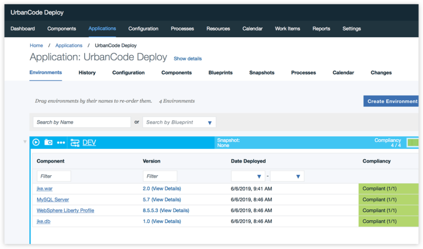The image size is (423, 249).
Task: Open jke.db component link
Action: (44, 221)
